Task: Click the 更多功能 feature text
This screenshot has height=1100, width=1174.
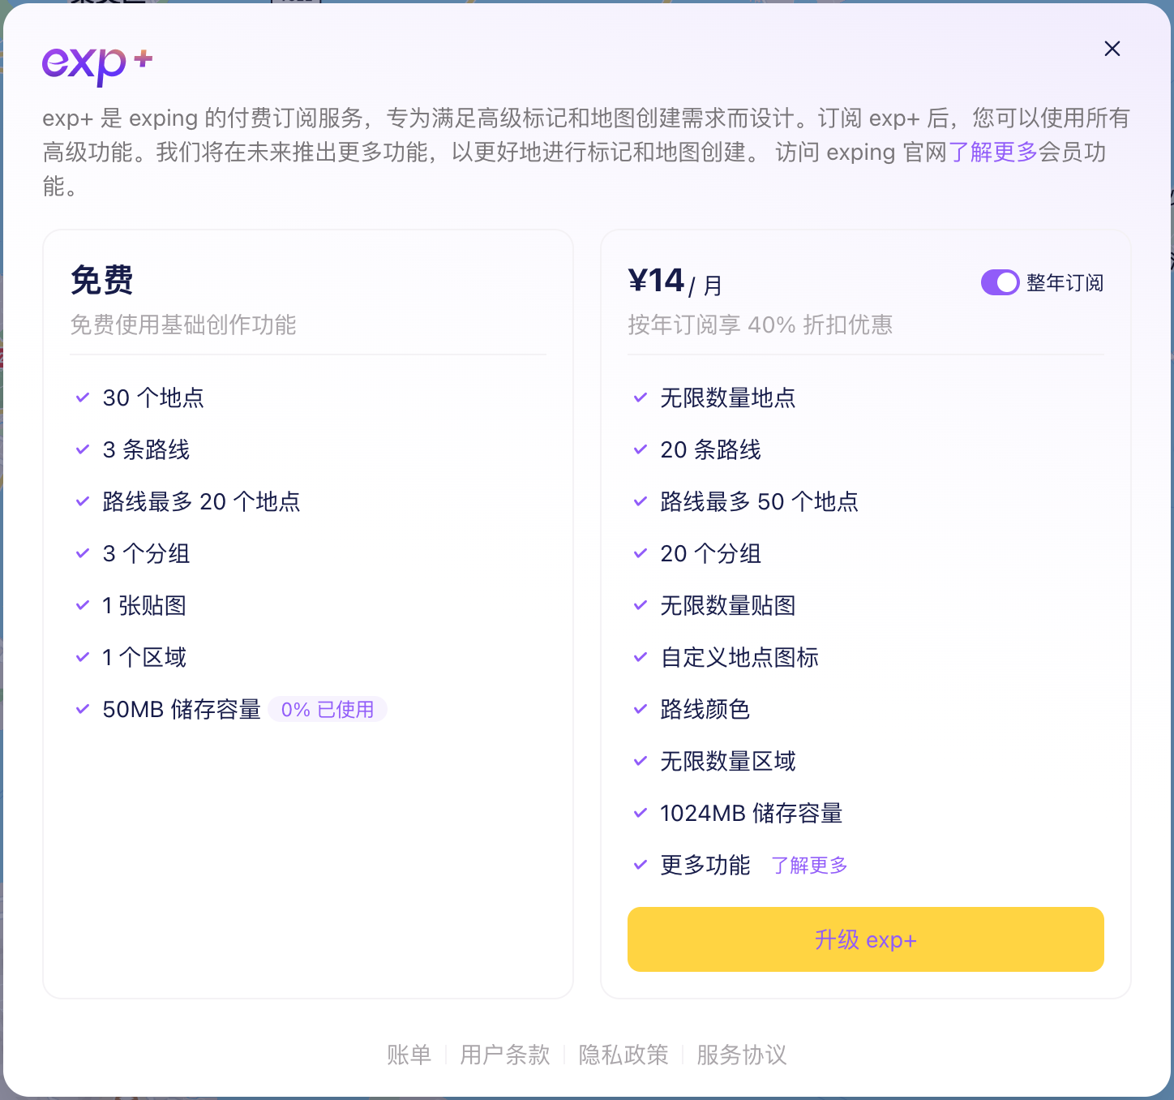Action: pyautogui.click(x=705, y=865)
